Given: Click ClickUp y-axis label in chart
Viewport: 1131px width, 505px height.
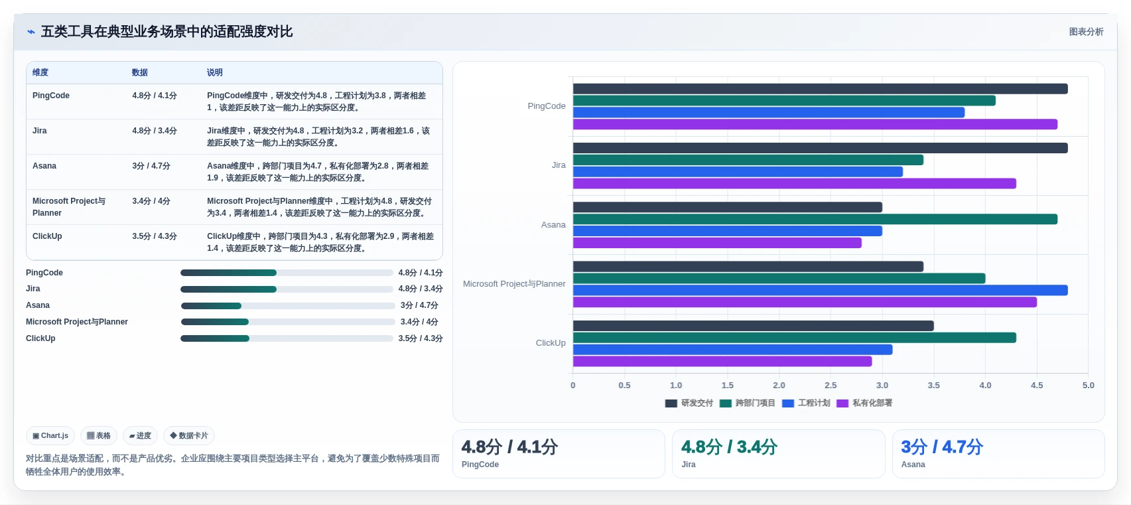Looking at the screenshot, I should pos(551,343).
